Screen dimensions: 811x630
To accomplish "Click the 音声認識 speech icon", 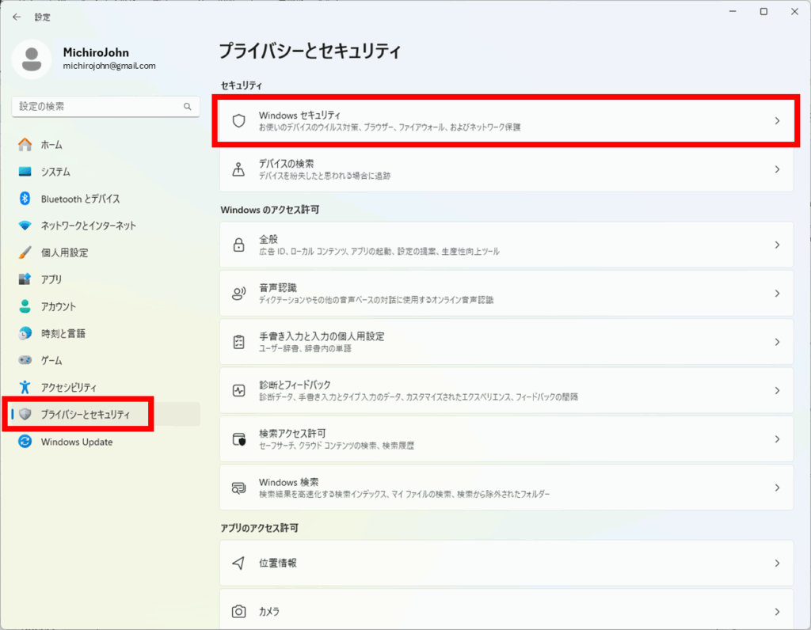I will tap(238, 294).
